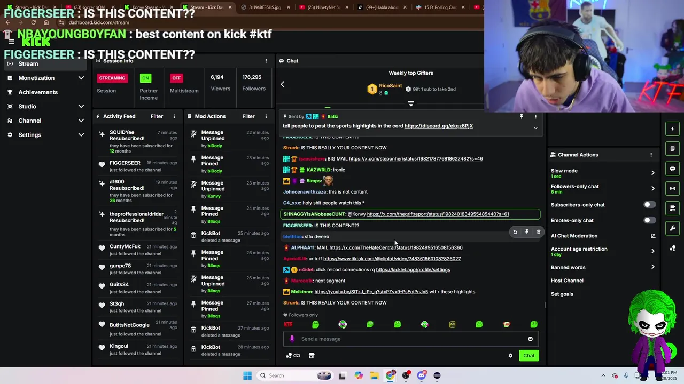
Task: Open the camera panel icon in right rail
Action: point(672,209)
